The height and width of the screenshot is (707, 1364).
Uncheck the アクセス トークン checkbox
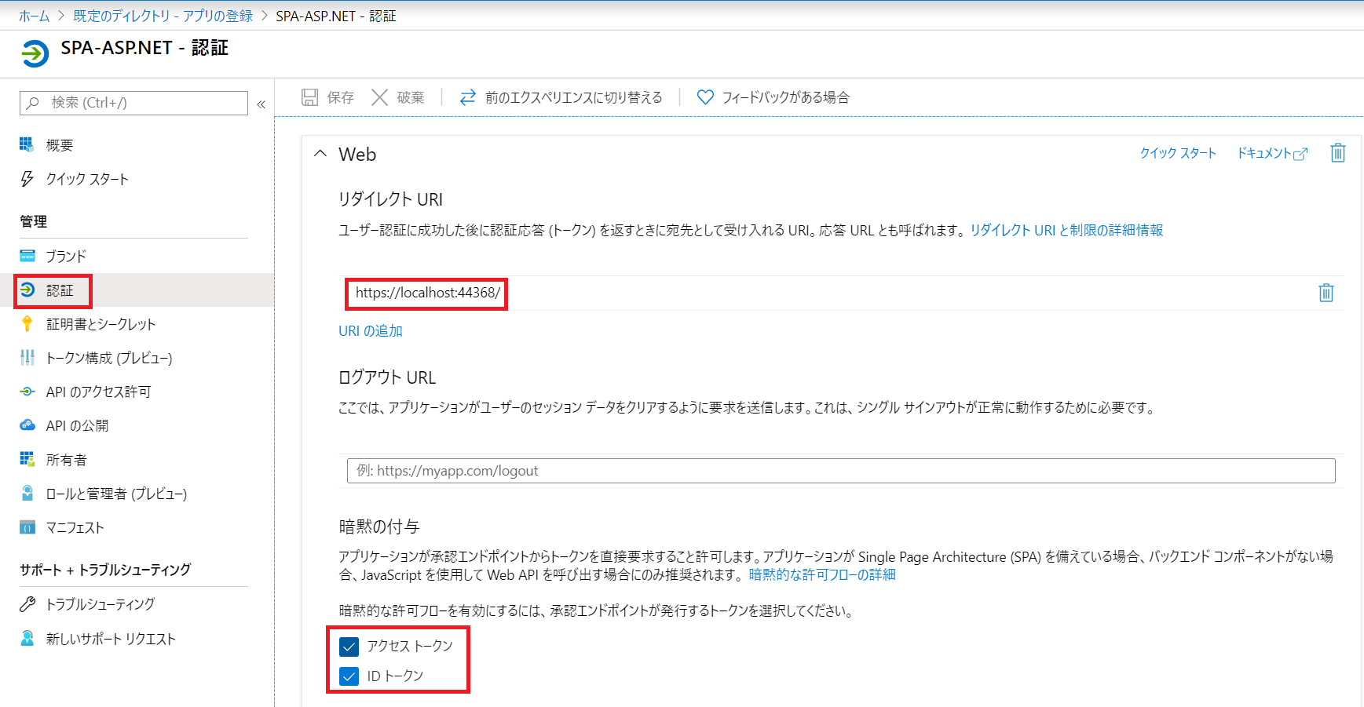click(349, 646)
